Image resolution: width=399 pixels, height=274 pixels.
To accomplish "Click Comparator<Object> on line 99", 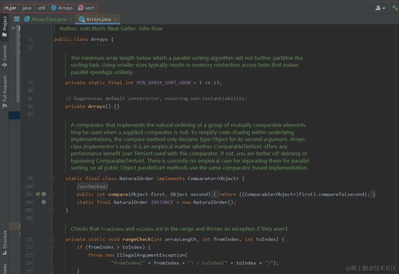I will tap(213, 178).
